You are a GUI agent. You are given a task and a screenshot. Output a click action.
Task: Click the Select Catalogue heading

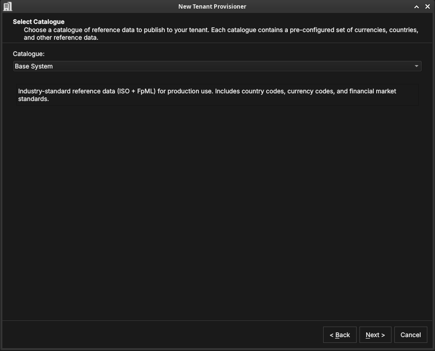coord(39,22)
